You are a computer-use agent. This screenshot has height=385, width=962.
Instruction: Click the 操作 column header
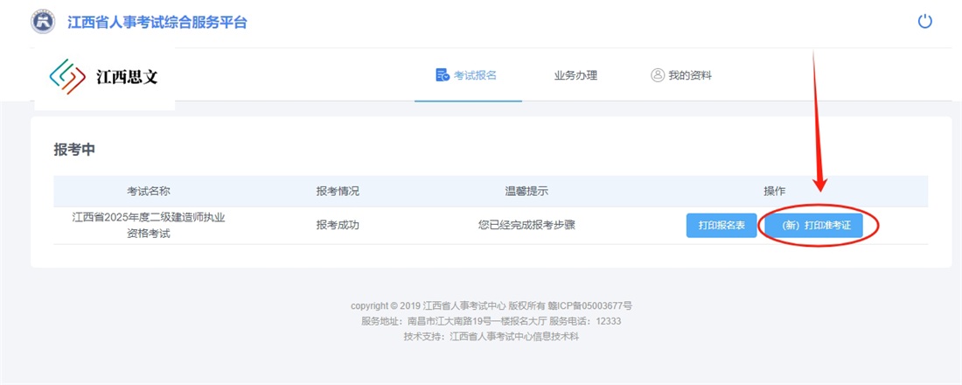click(x=774, y=191)
